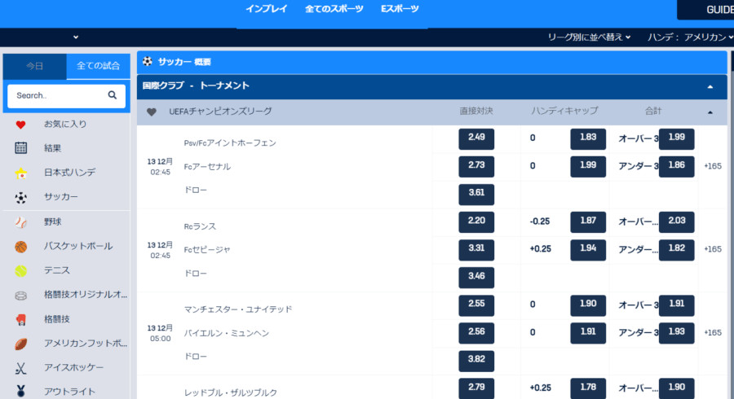
Task: Click the Search input field
Action: click(67, 96)
